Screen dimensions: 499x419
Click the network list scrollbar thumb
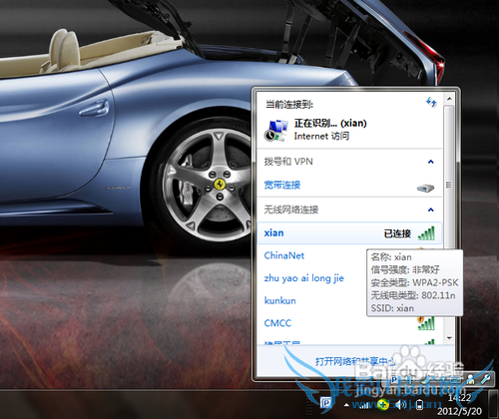click(449, 185)
